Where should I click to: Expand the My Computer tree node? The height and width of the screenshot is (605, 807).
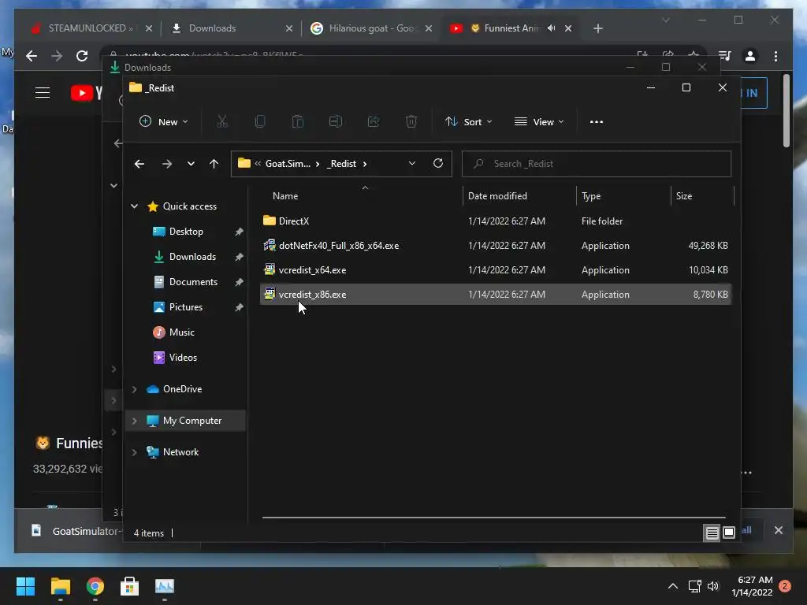coord(134,421)
